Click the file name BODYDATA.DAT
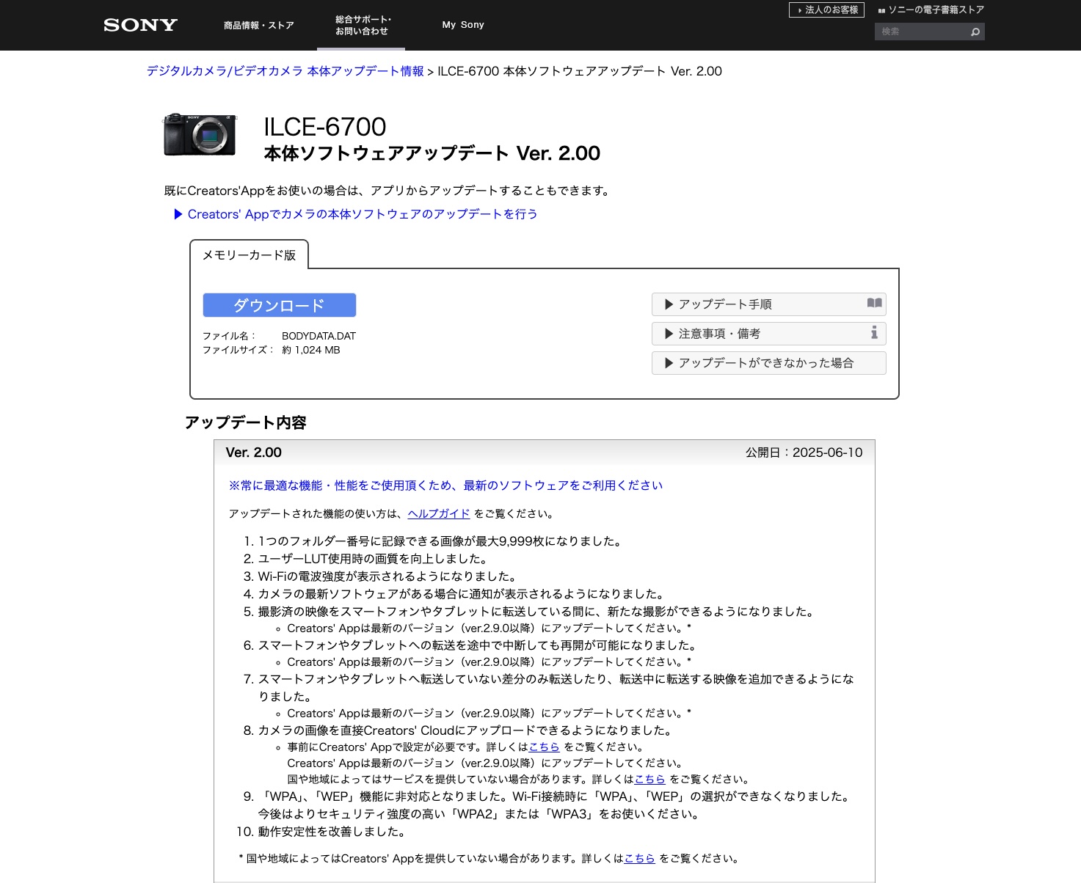The image size is (1081, 883). (x=319, y=336)
